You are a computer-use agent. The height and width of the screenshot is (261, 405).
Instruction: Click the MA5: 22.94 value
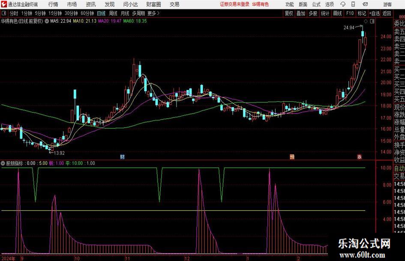pyautogui.click(x=60, y=21)
